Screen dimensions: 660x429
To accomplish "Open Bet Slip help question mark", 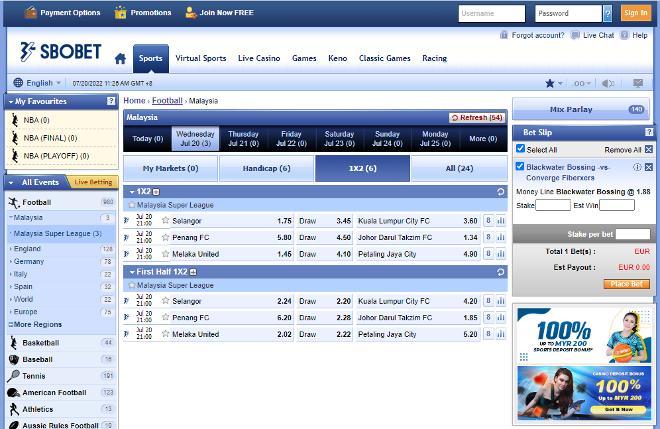I will pyautogui.click(x=649, y=132).
